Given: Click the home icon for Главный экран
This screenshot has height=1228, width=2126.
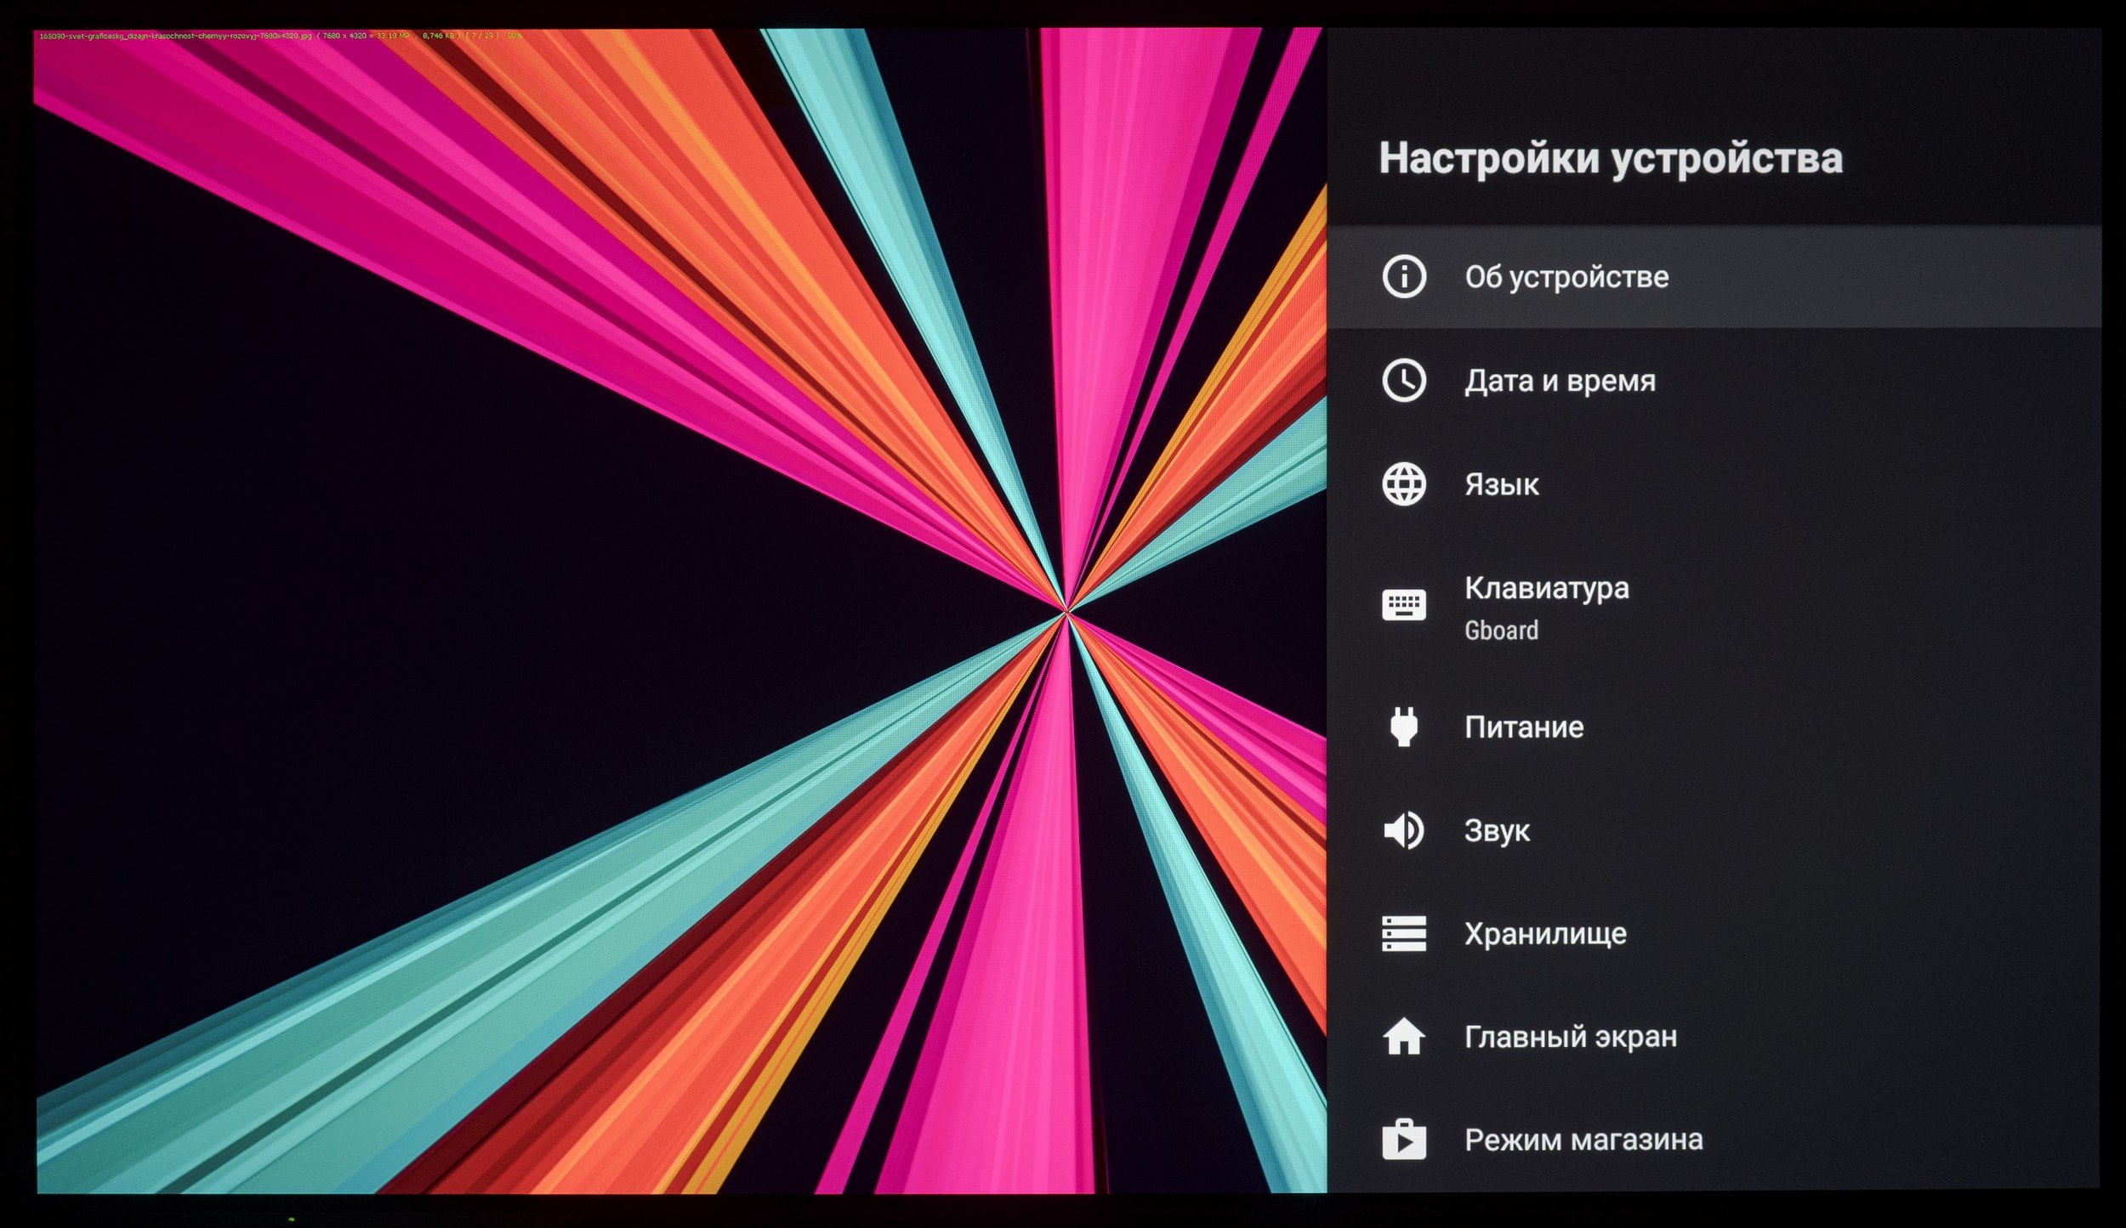Looking at the screenshot, I should (x=1403, y=1037).
